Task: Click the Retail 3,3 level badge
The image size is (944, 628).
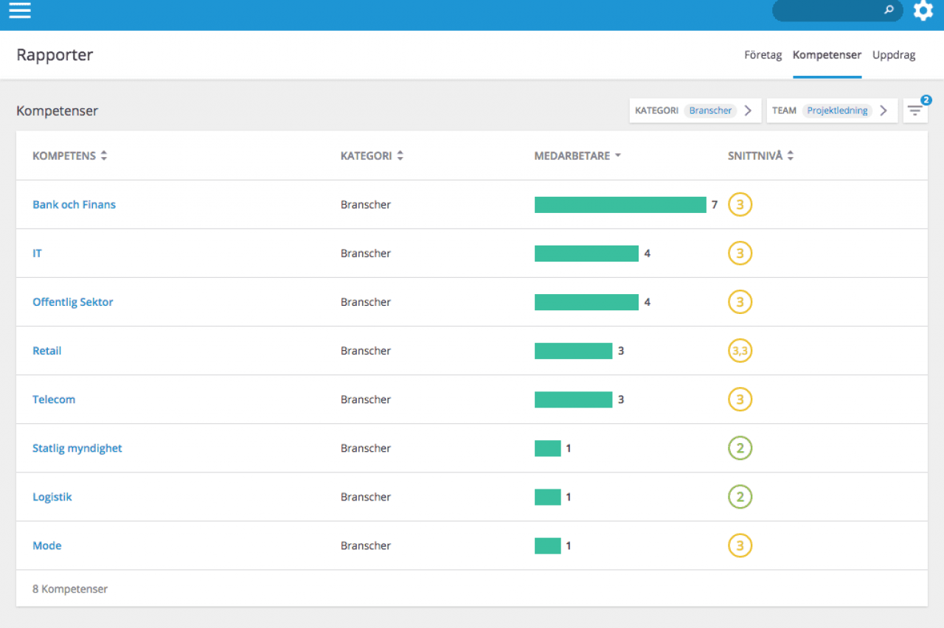Action: click(740, 351)
